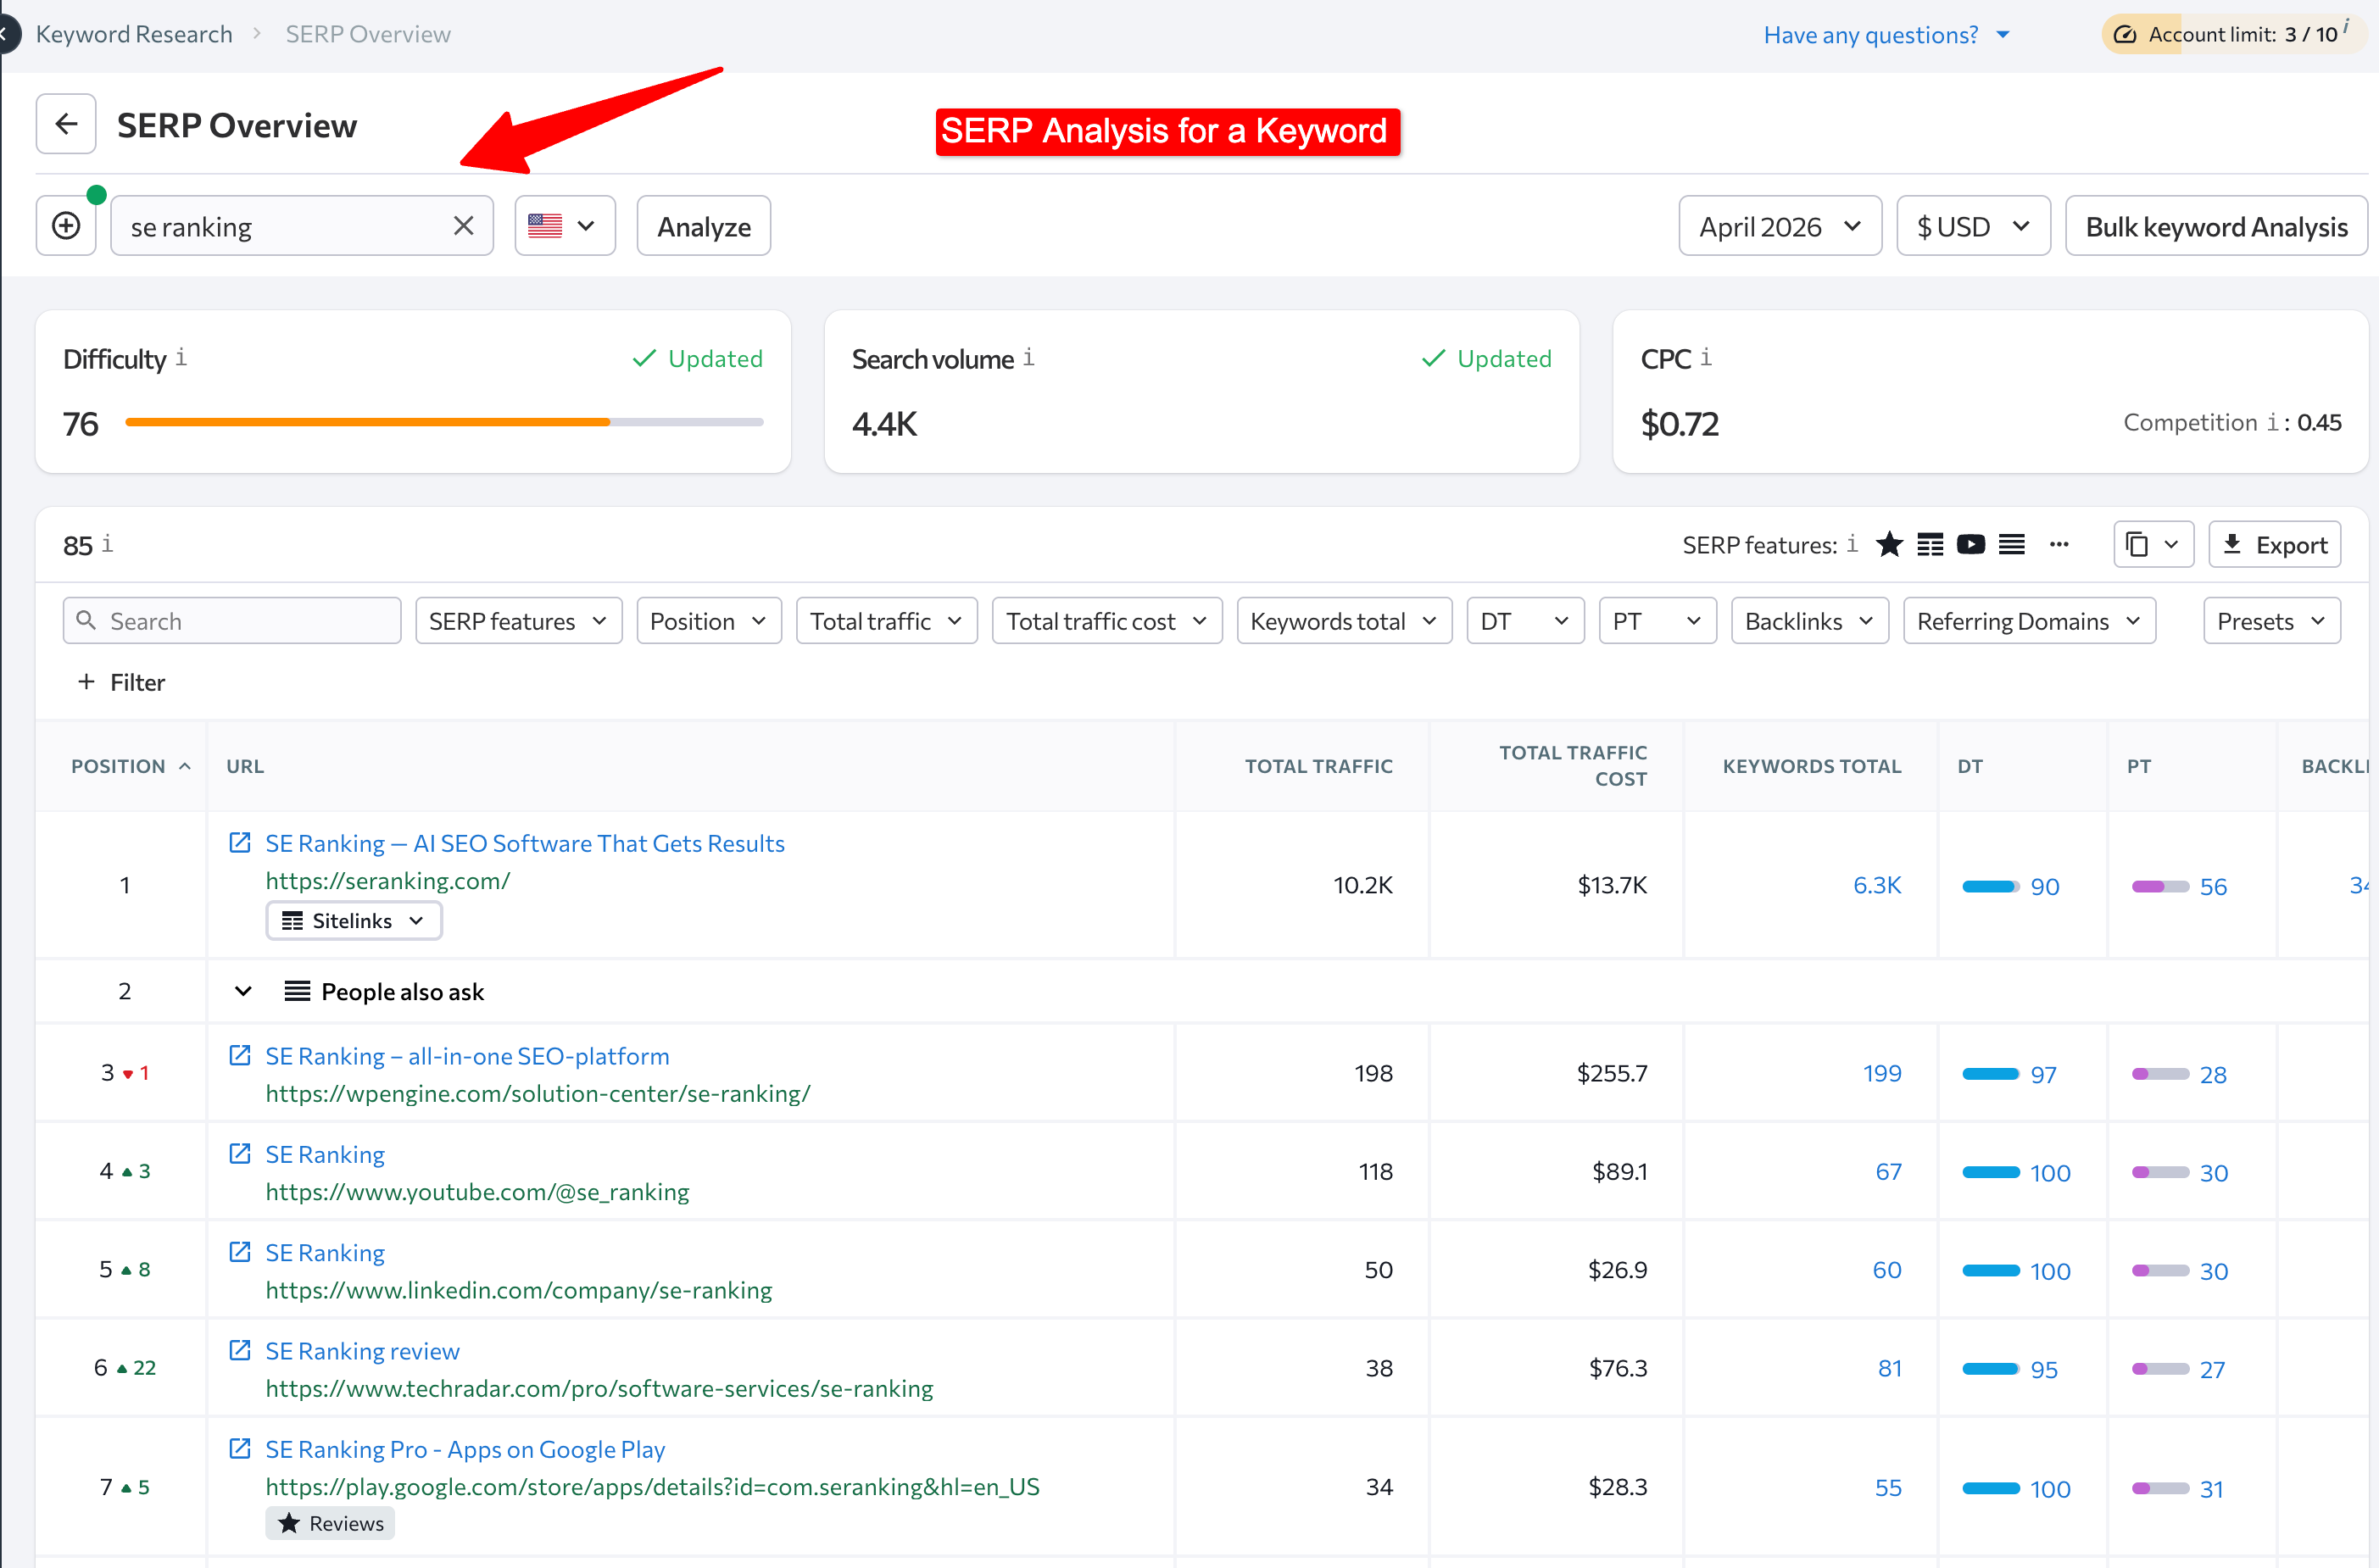Click the People also ask feature icon
Viewport: 2379px width, 1568px height.
2011,544
